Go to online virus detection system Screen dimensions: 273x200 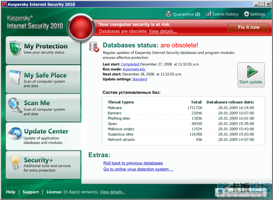click(x=138, y=169)
